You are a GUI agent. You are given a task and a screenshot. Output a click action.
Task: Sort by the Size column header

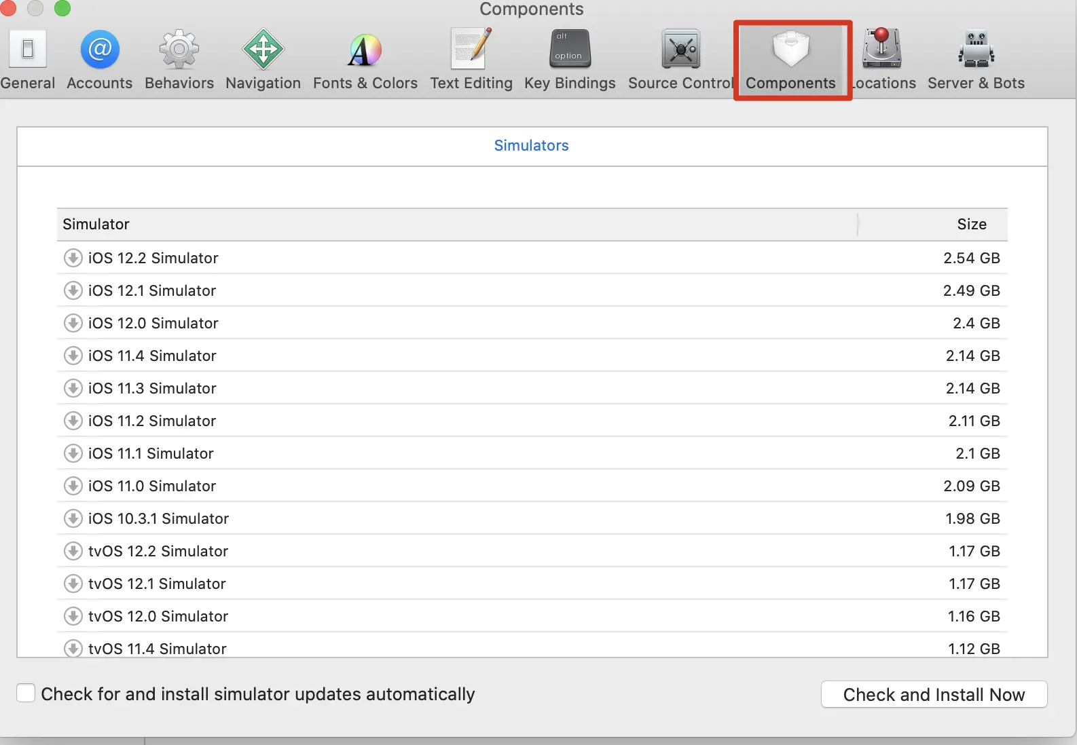tap(933, 224)
